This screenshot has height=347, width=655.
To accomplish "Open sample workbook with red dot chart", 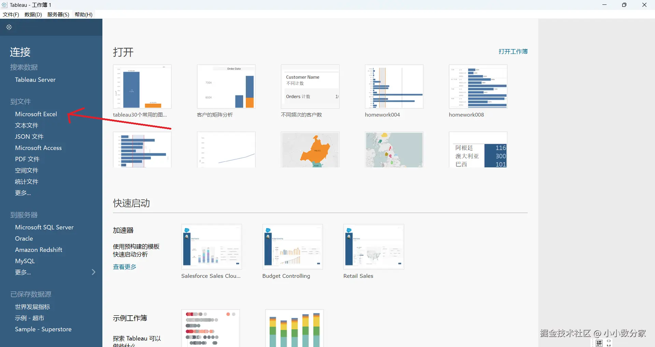I will [x=211, y=328].
